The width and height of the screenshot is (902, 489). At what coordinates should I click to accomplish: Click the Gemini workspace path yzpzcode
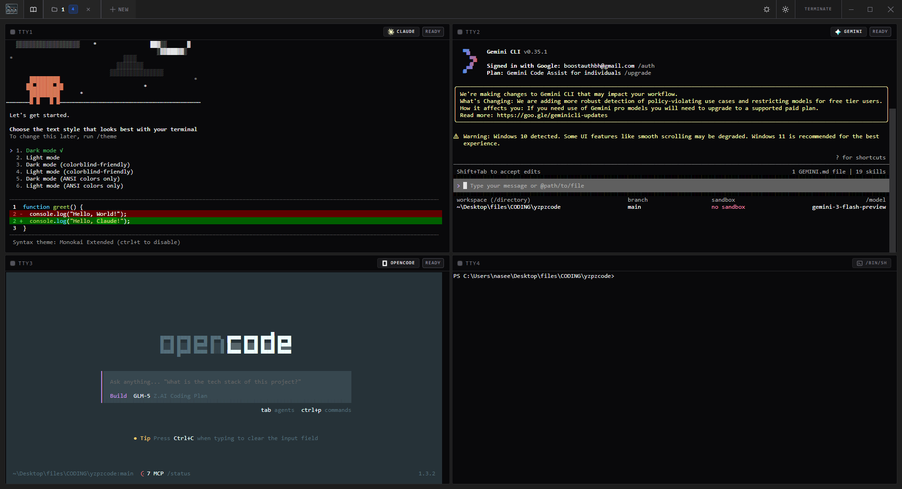coord(509,207)
